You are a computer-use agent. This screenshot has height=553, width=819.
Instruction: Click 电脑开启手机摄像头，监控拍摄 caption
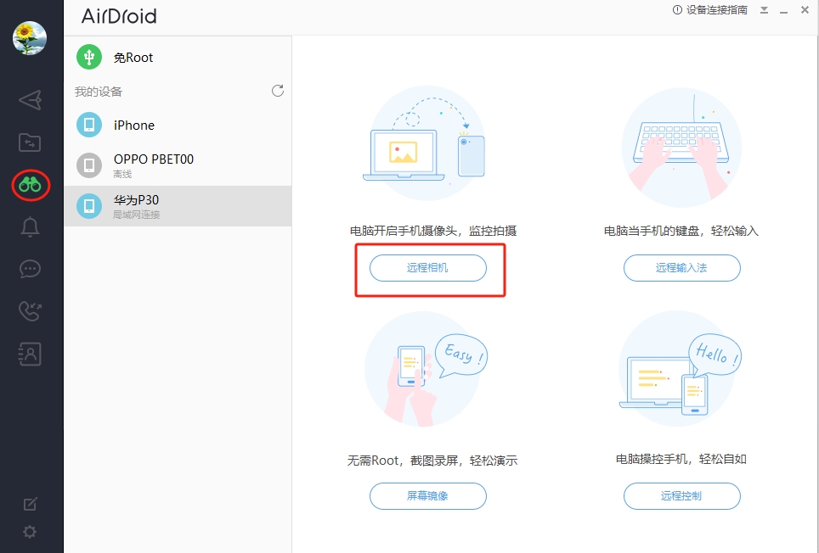click(x=433, y=231)
